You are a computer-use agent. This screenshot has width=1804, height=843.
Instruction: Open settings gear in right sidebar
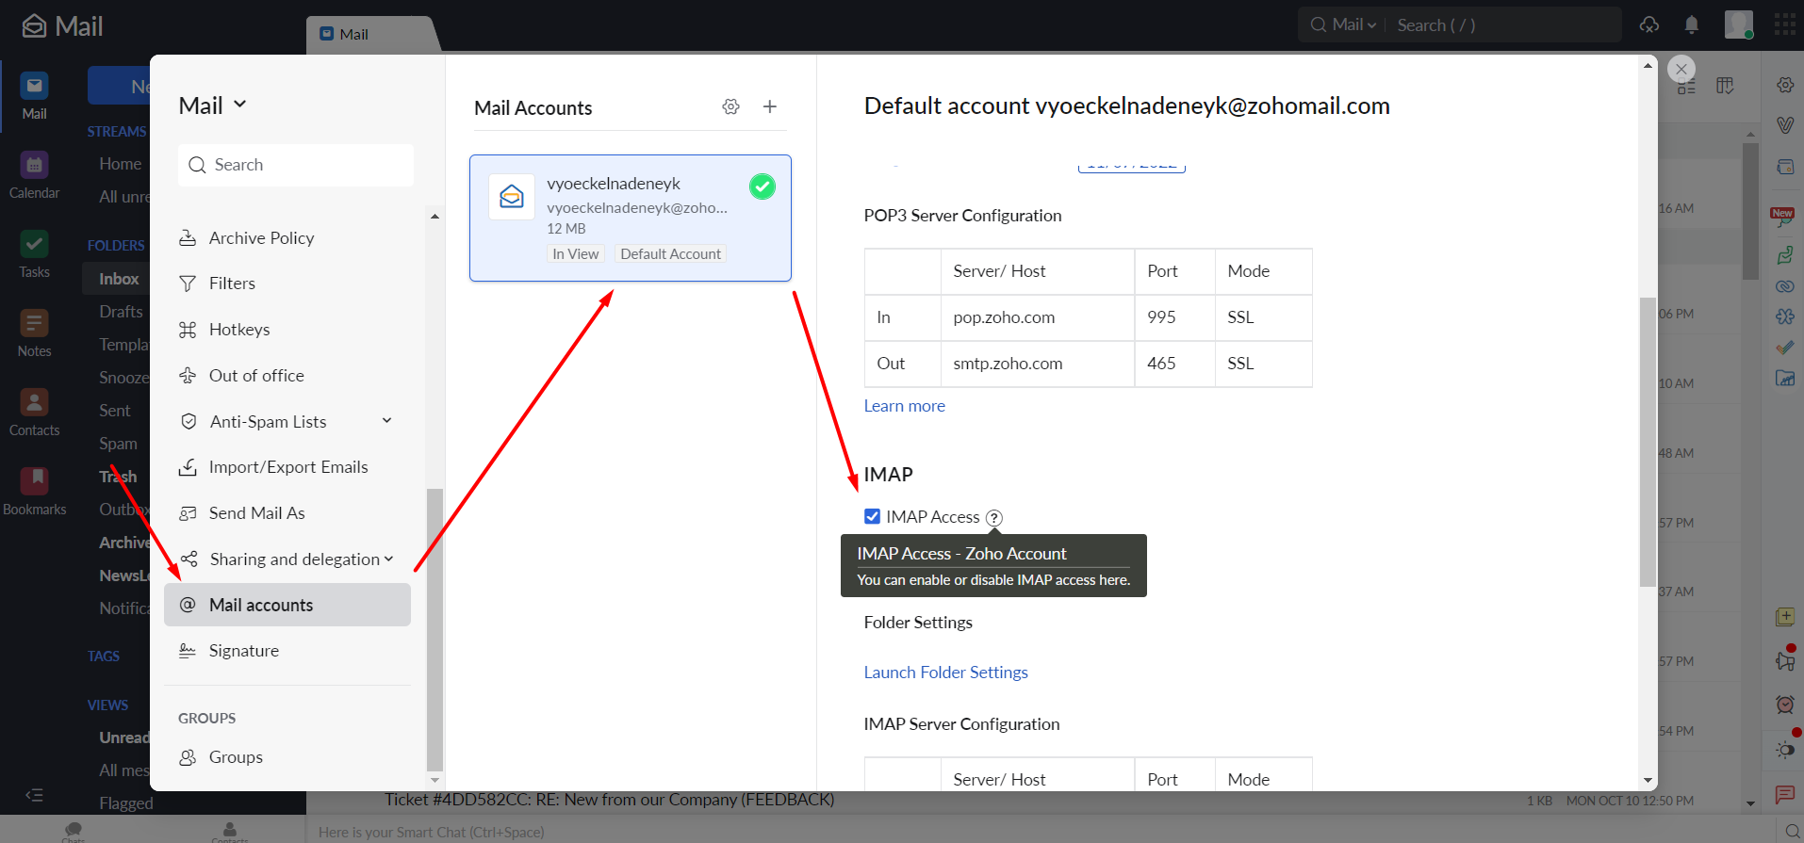tap(1785, 85)
